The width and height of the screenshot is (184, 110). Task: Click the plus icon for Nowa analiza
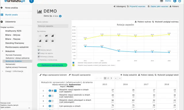(x=2, y=8)
